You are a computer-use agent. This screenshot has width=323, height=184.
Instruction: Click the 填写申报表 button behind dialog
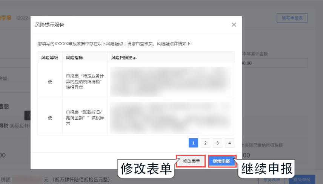click(x=292, y=18)
